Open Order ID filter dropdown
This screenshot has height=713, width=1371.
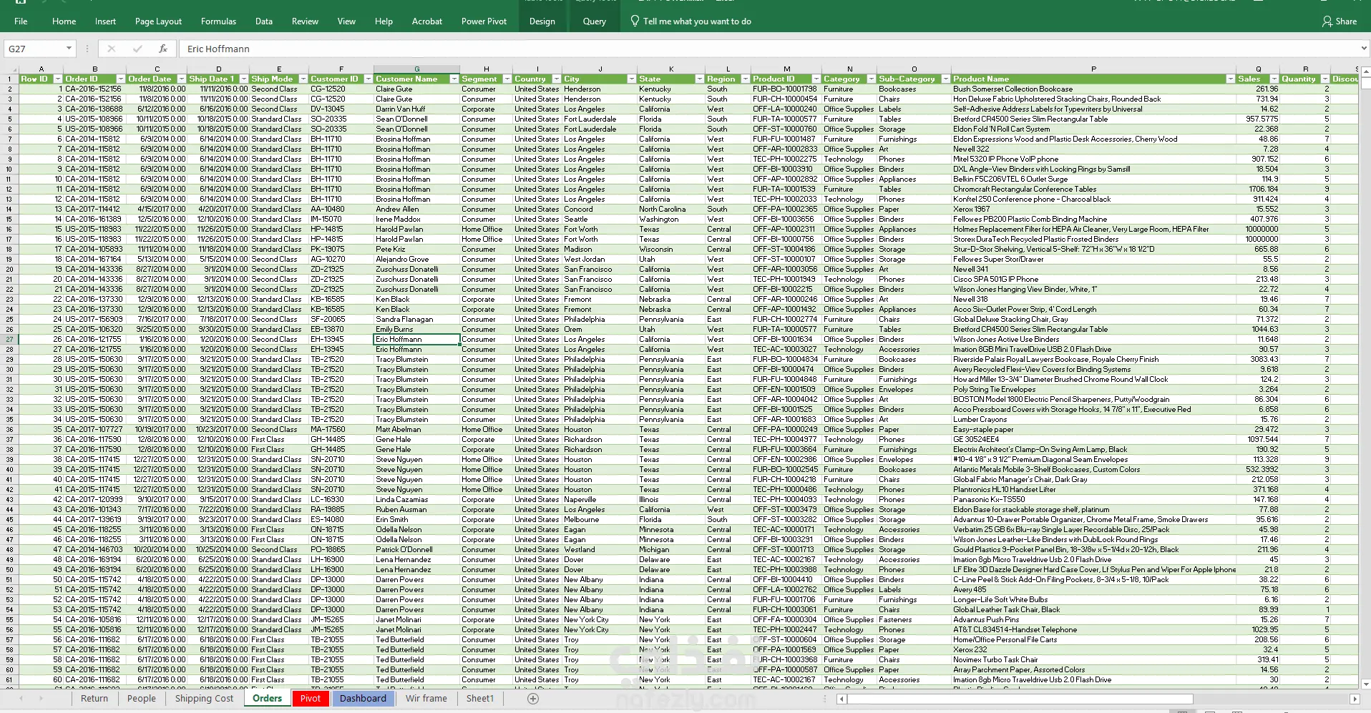pyautogui.click(x=121, y=79)
